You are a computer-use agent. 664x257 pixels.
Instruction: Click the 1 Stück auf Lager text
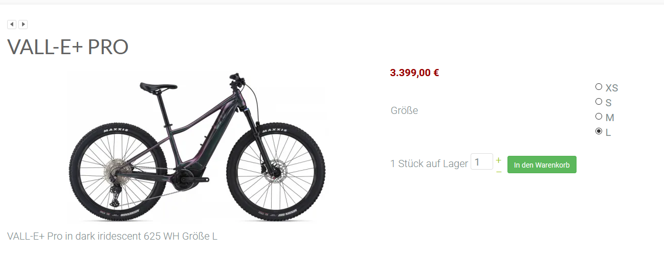[x=429, y=163]
